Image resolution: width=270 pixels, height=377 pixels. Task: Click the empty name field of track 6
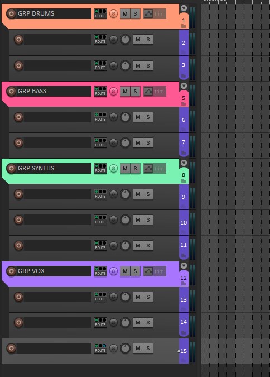pyautogui.click(x=57, y=117)
